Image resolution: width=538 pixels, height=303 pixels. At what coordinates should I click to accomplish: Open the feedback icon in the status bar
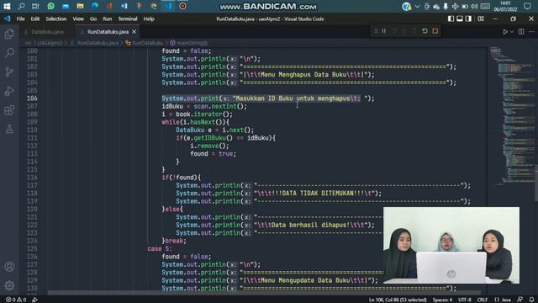click(520, 300)
